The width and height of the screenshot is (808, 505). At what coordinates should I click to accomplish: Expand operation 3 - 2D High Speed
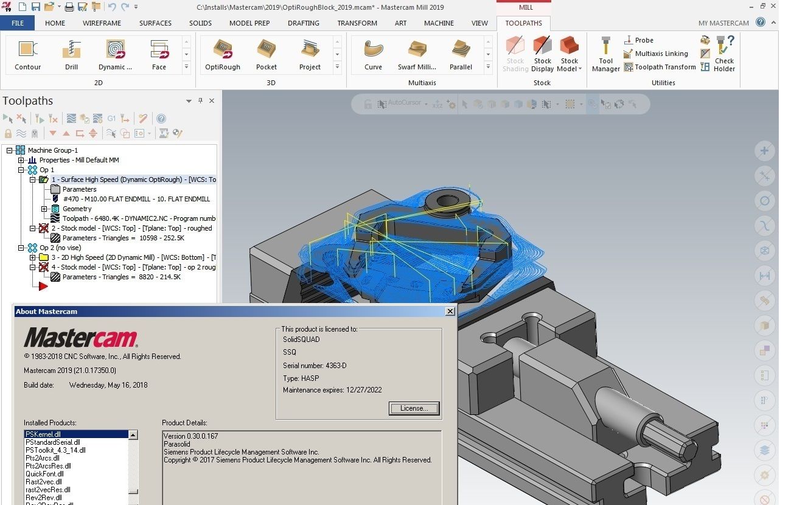[x=33, y=257]
